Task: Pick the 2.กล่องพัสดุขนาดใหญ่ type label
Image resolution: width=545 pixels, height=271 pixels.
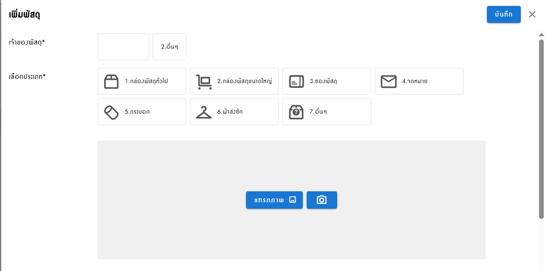Action: point(244,81)
